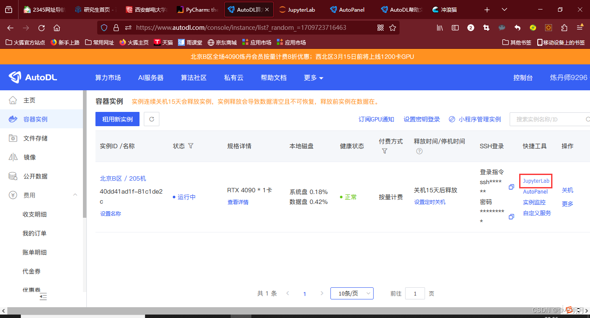Open the Firefox library icon
Viewport: 590px width, 318px height.
(x=440, y=28)
